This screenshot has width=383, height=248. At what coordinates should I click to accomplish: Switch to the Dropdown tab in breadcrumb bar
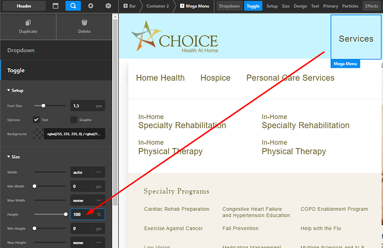click(229, 6)
